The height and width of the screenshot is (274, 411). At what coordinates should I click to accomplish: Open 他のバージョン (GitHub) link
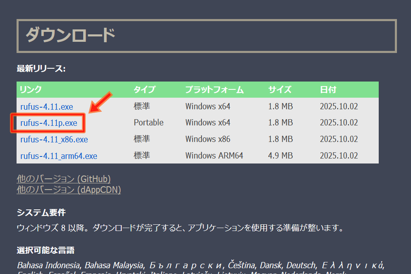pyautogui.click(x=63, y=179)
